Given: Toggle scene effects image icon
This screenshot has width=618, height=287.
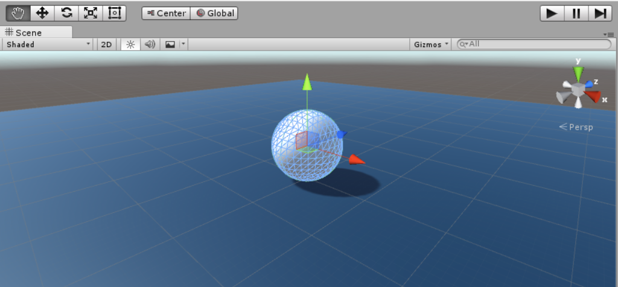Looking at the screenshot, I should 170,45.
